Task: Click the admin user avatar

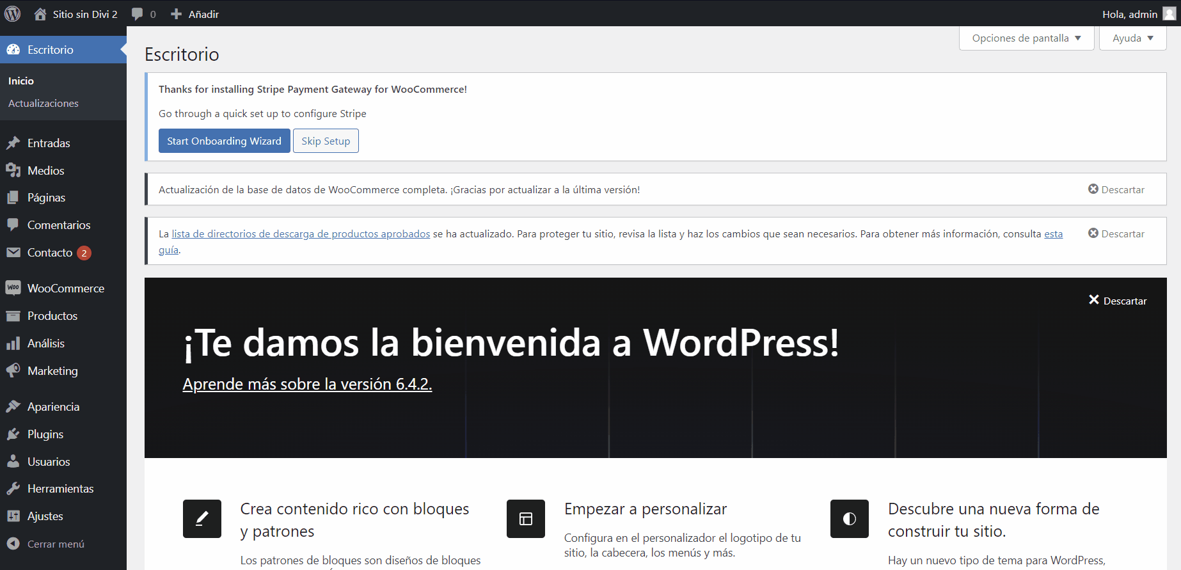Action: (x=1169, y=14)
